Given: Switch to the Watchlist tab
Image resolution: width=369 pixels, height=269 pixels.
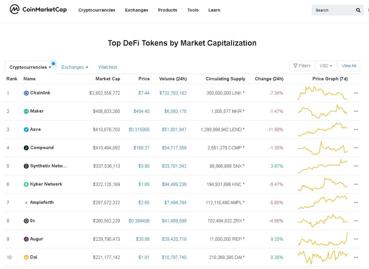Looking at the screenshot, I should [x=108, y=67].
